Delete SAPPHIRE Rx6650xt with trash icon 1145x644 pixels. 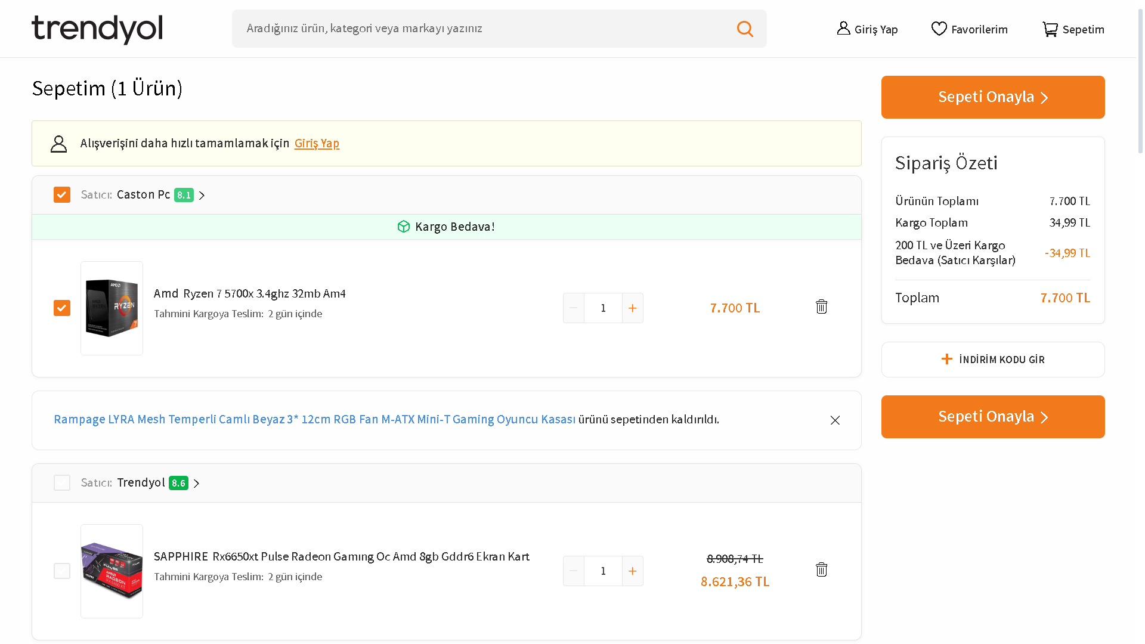(x=821, y=569)
